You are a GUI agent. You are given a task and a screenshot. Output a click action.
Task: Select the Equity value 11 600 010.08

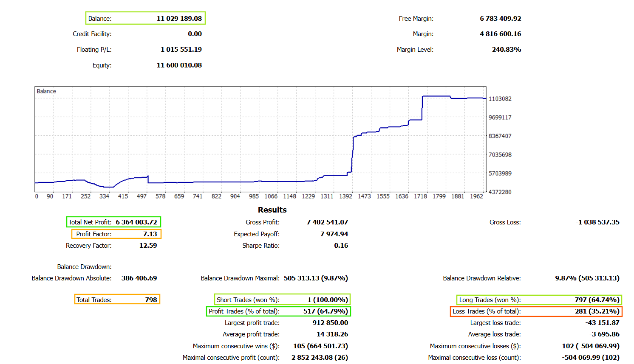point(179,65)
